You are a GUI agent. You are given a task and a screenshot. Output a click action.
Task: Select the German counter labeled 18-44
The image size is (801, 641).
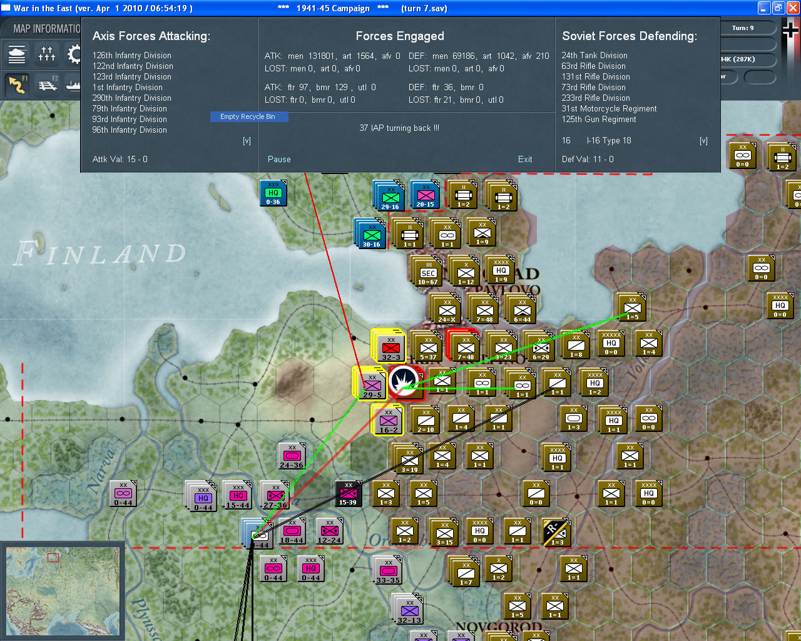point(292,531)
